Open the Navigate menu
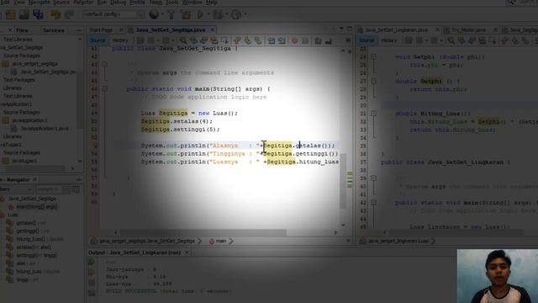The width and height of the screenshot is (538, 303). [x=39, y=2]
